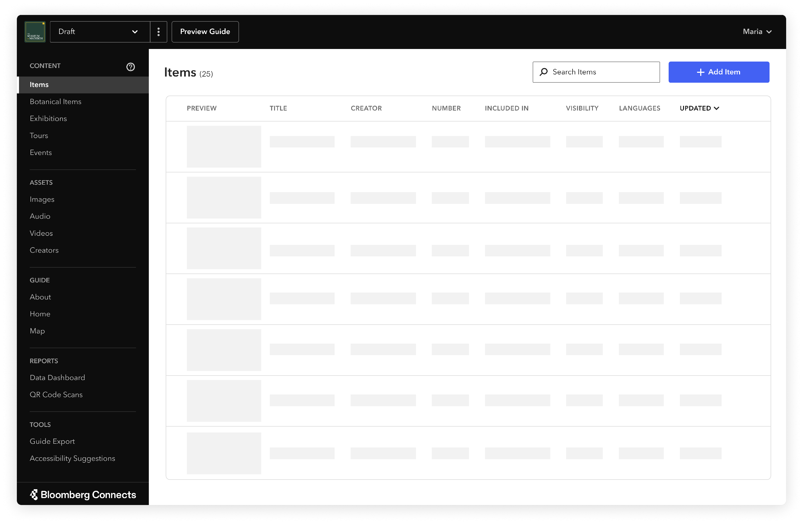Open the Maria user account menu
803x524 pixels.
pos(757,32)
